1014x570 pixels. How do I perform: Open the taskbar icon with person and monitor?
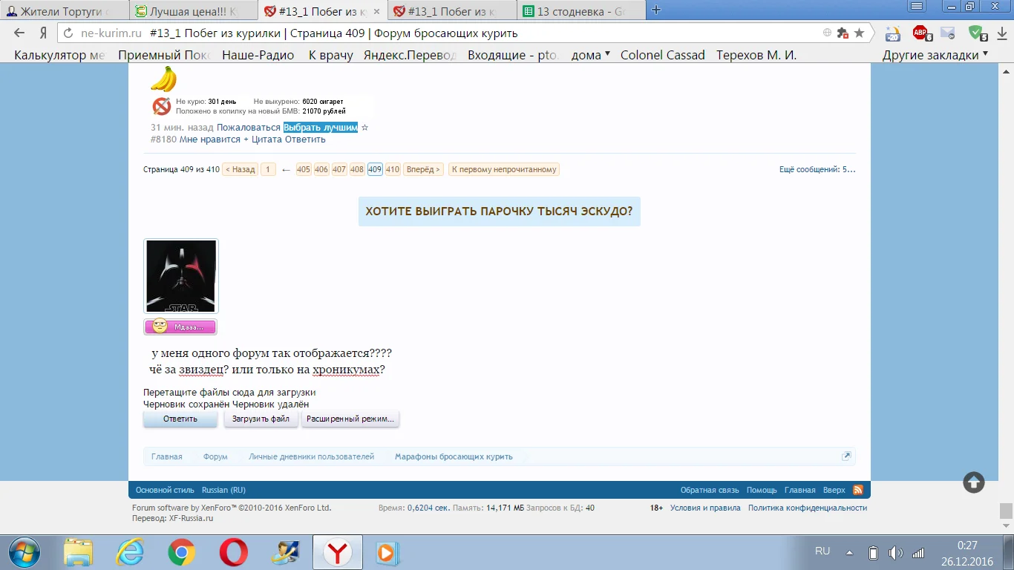coord(284,553)
